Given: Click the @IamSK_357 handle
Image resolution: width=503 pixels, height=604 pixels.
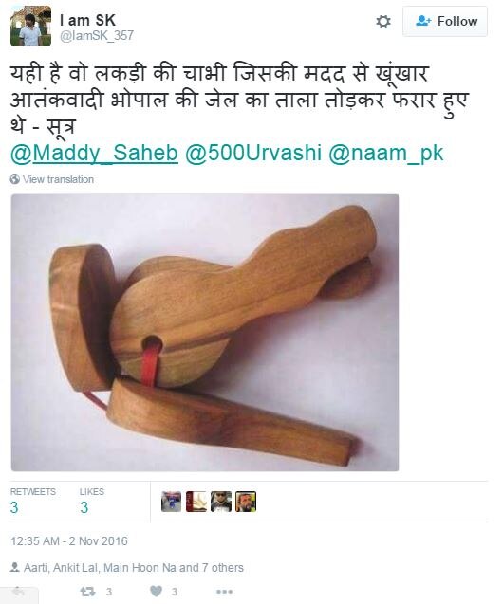Looking at the screenshot, I should (97, 35).
